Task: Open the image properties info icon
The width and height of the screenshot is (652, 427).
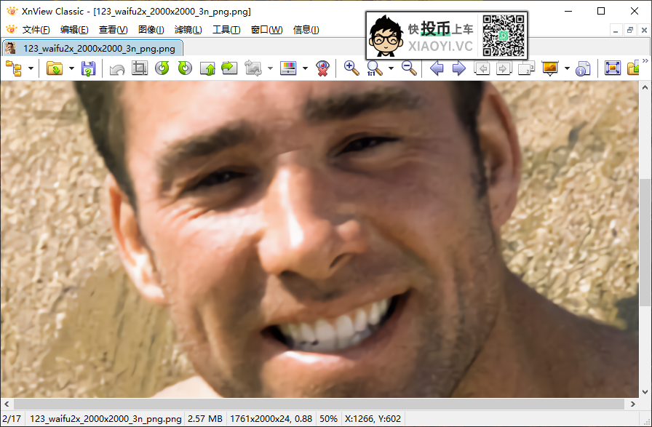Action: [583, 68]
